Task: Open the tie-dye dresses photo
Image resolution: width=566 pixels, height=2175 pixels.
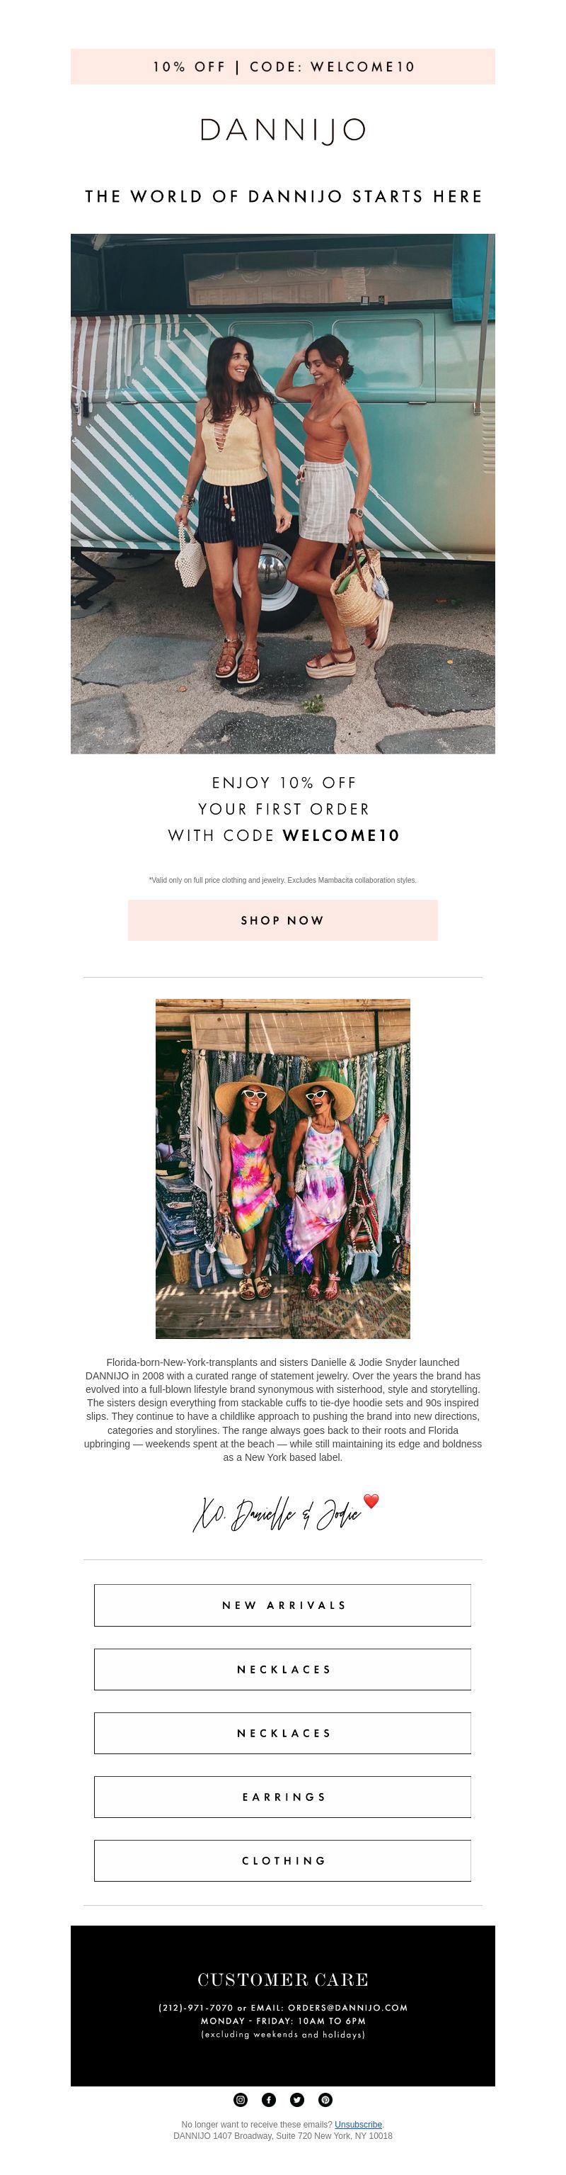Action: click(x=282, y=1168)
